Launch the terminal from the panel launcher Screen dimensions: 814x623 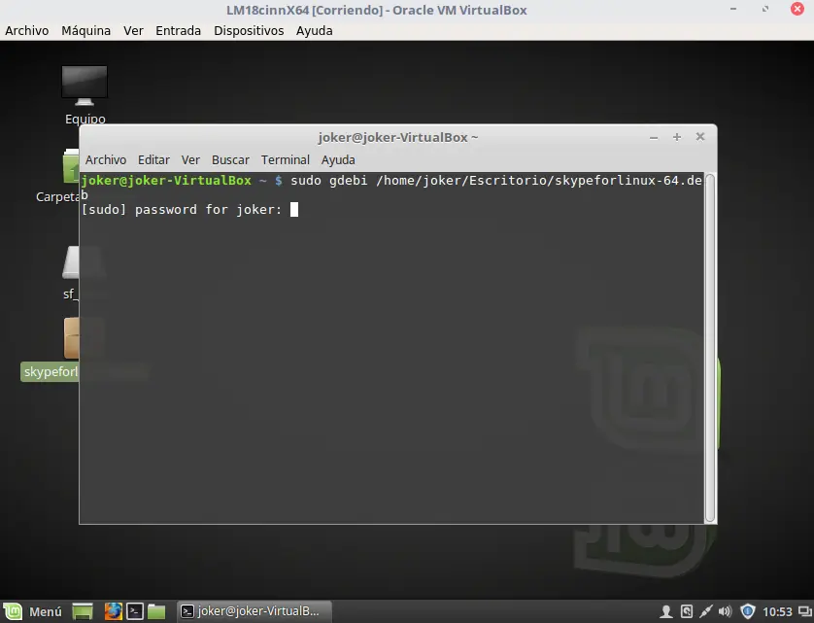click(x=134, y=611)
